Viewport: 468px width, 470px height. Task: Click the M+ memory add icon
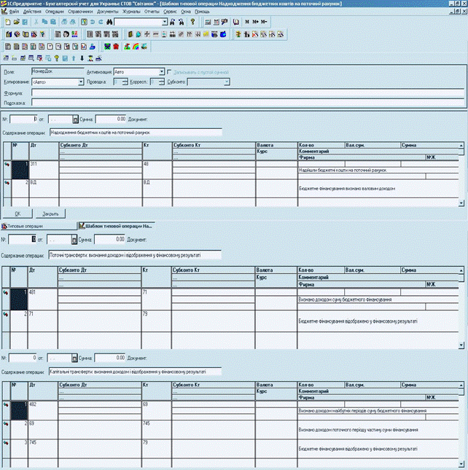click(255, 22)
